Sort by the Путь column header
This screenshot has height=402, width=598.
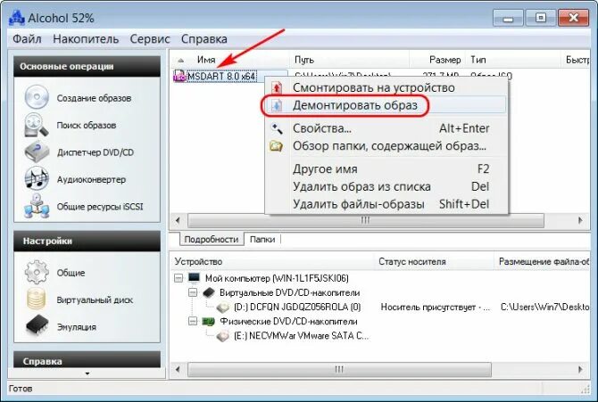click(349, 60)
